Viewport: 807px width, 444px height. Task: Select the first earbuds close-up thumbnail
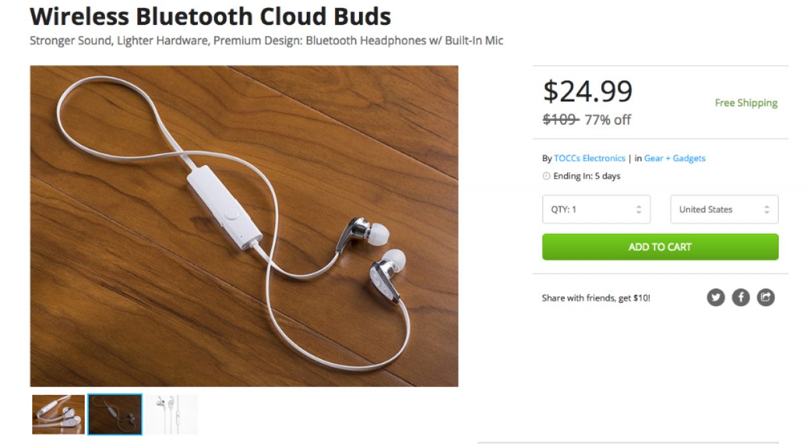(59, 414)
